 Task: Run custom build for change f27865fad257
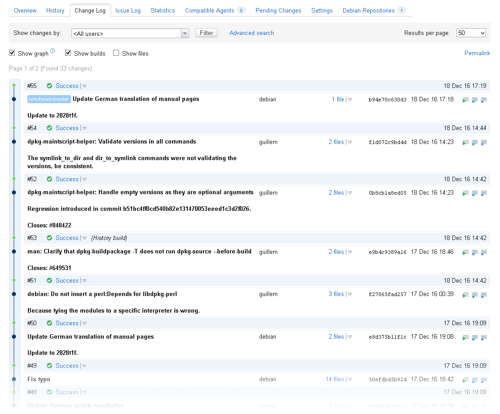coord(465,295)
